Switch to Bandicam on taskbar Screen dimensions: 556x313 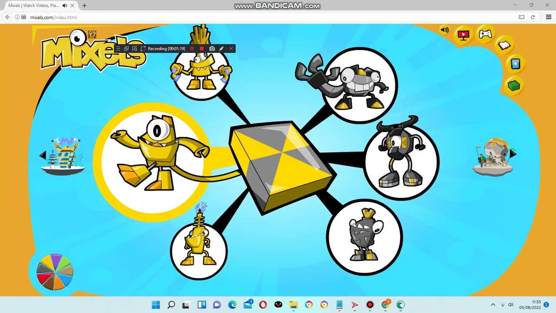[x=370, y=305]
